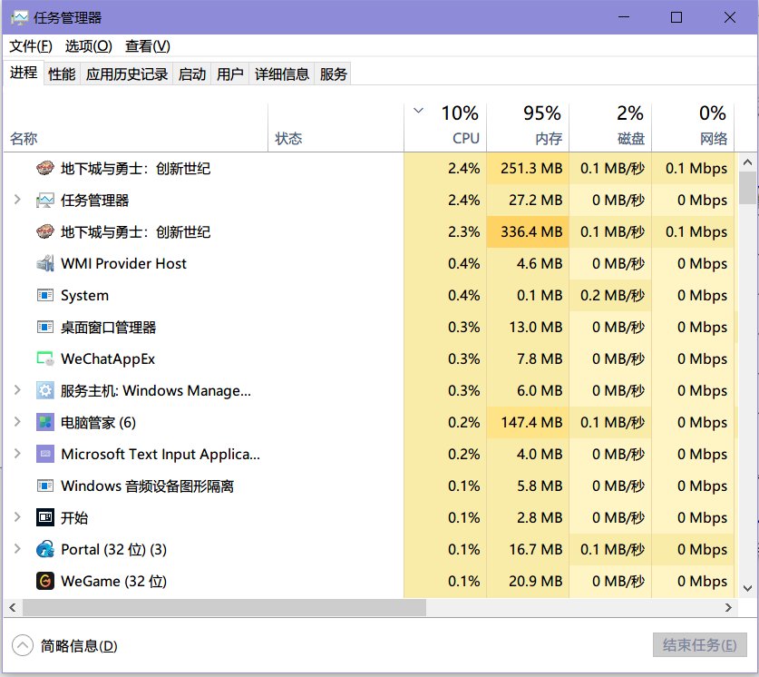
Task: Switch to the 详细信息 tab
Action: point(282,74)
